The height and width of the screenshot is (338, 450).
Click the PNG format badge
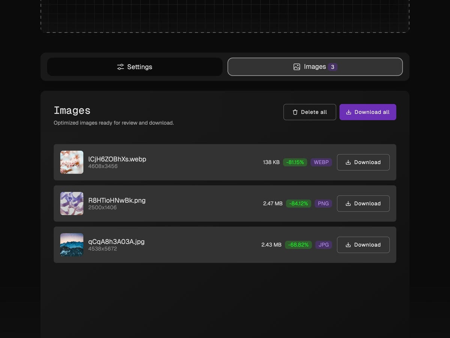tap(323, 204)
